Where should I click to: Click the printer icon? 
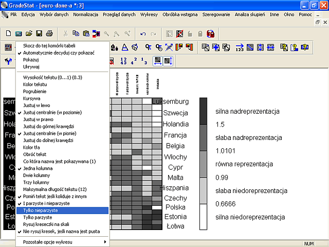pyautogui.click(x=49, y=33)
